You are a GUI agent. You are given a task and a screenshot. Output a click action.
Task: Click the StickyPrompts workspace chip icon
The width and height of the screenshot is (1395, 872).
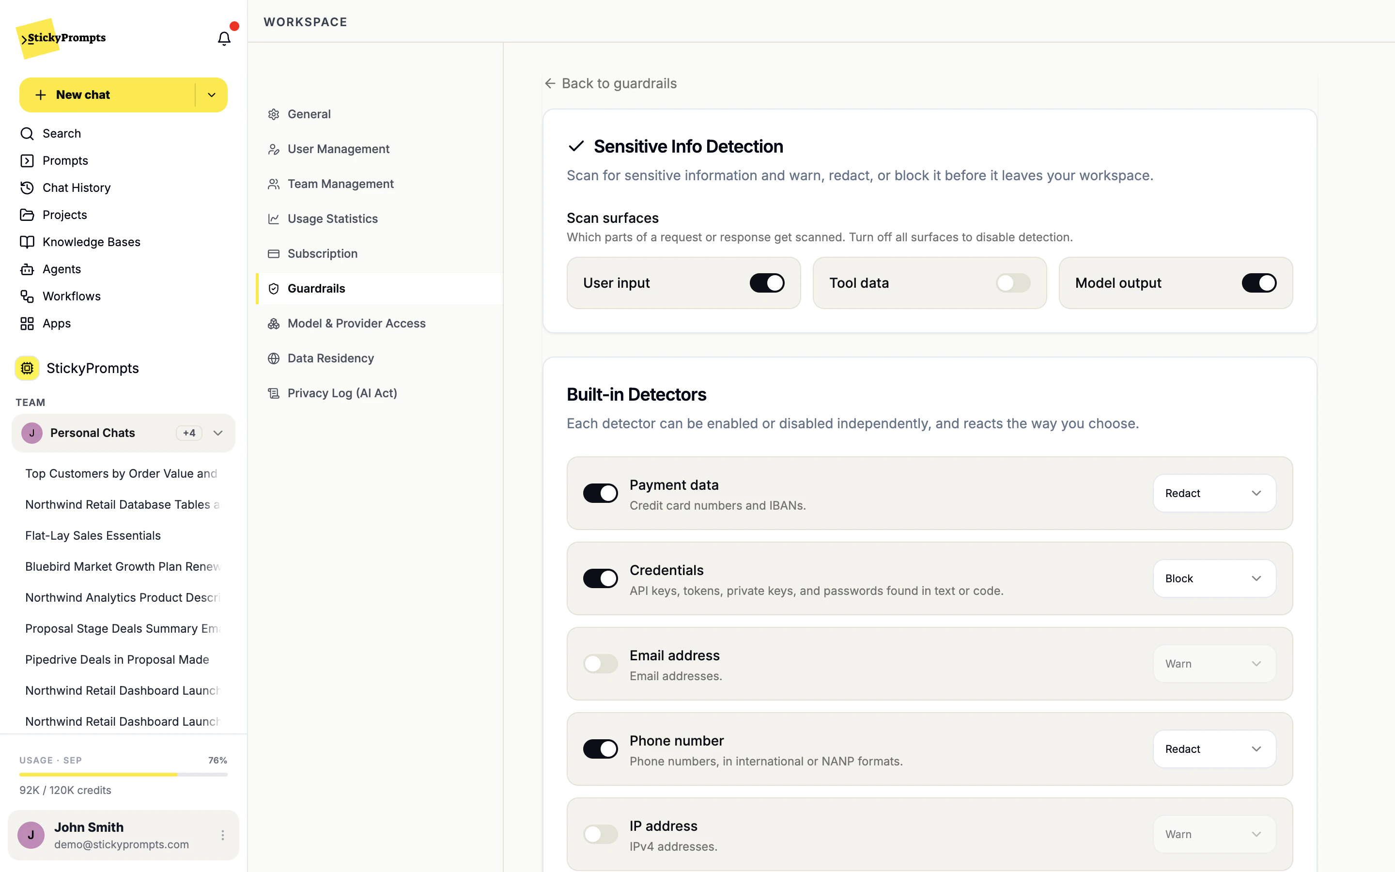click(x=27, y=368)
